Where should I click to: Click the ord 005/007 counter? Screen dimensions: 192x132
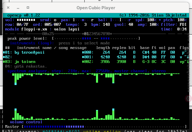53,24
